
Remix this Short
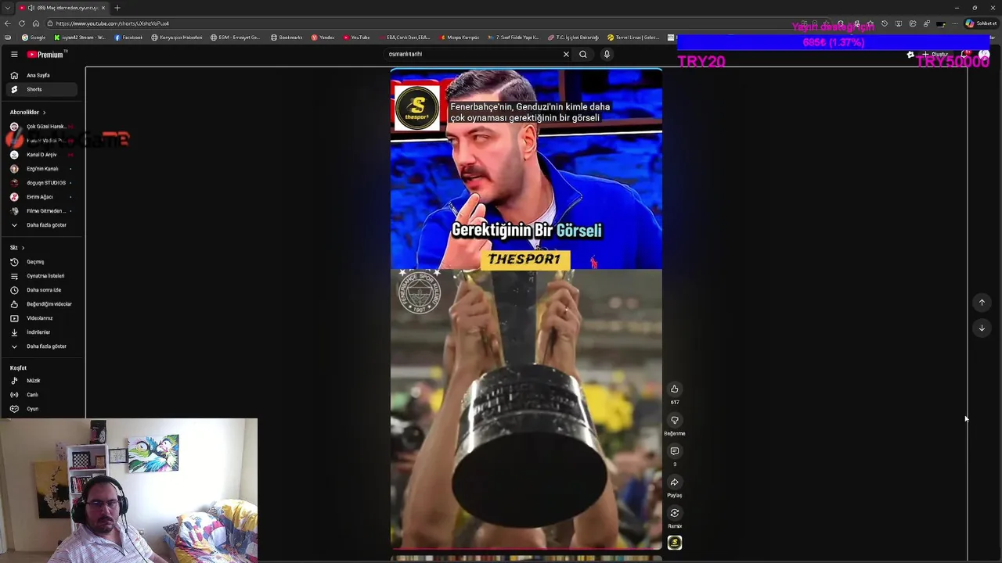click(x=675, y=513)
